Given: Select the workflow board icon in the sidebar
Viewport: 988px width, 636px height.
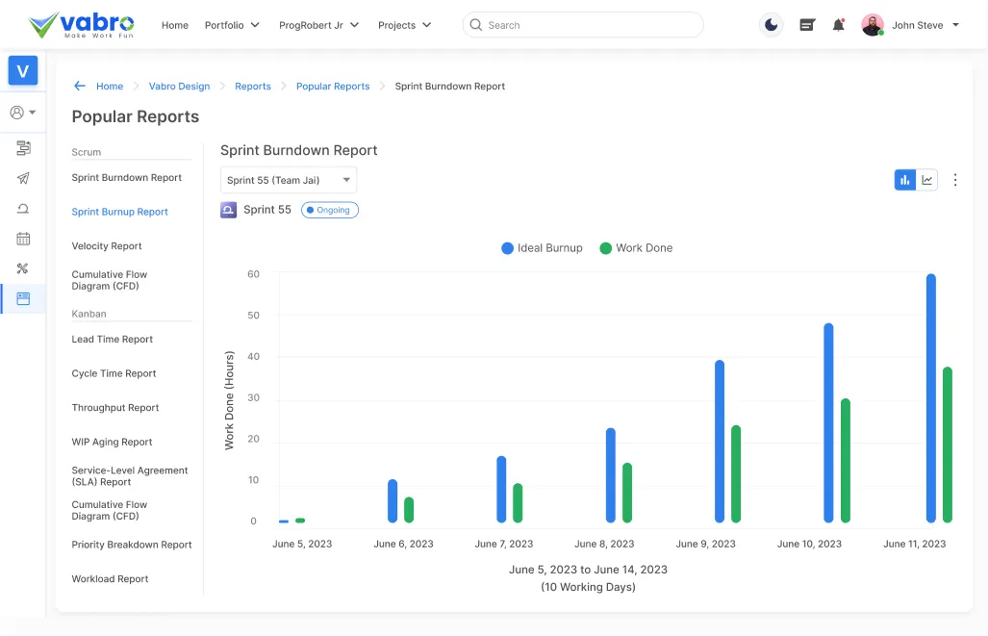Looking at the screenshot, I should [22, 147].
